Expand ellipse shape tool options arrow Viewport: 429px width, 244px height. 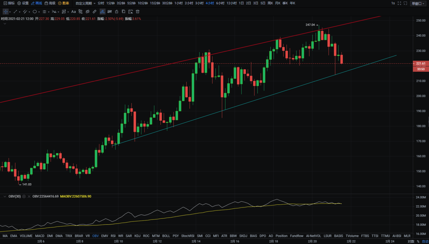pos(39,12)
